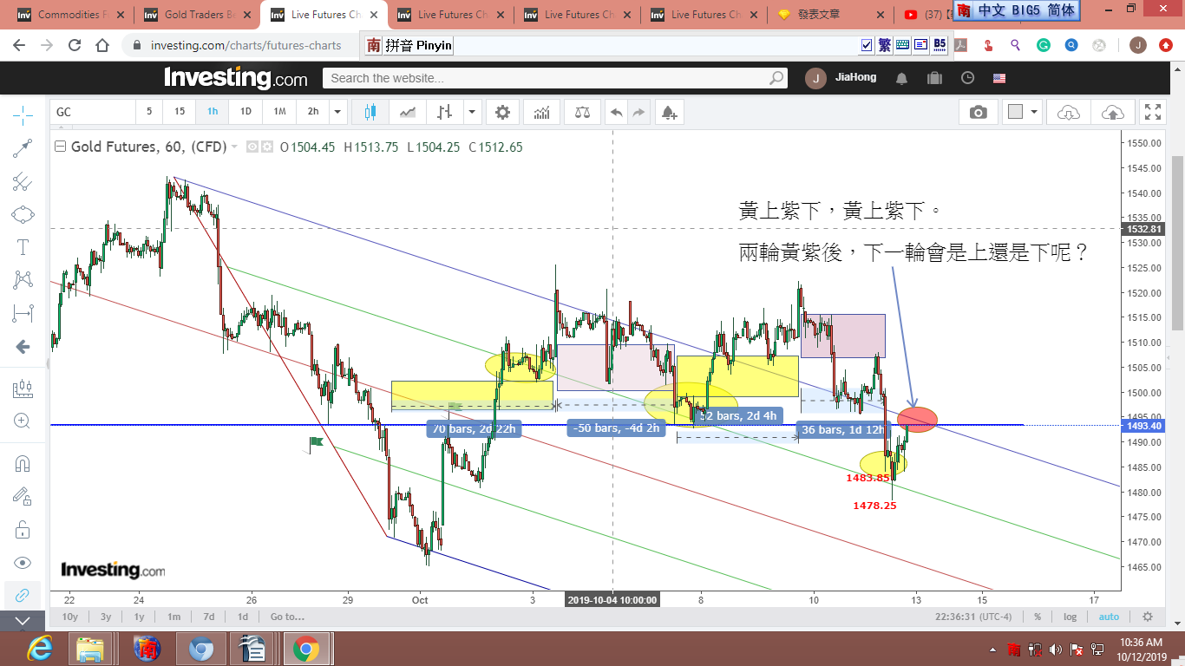The height and width of the screenshot is (666, 1185).
Task: Toggle auto scale mode
Action: [1109, 617]
